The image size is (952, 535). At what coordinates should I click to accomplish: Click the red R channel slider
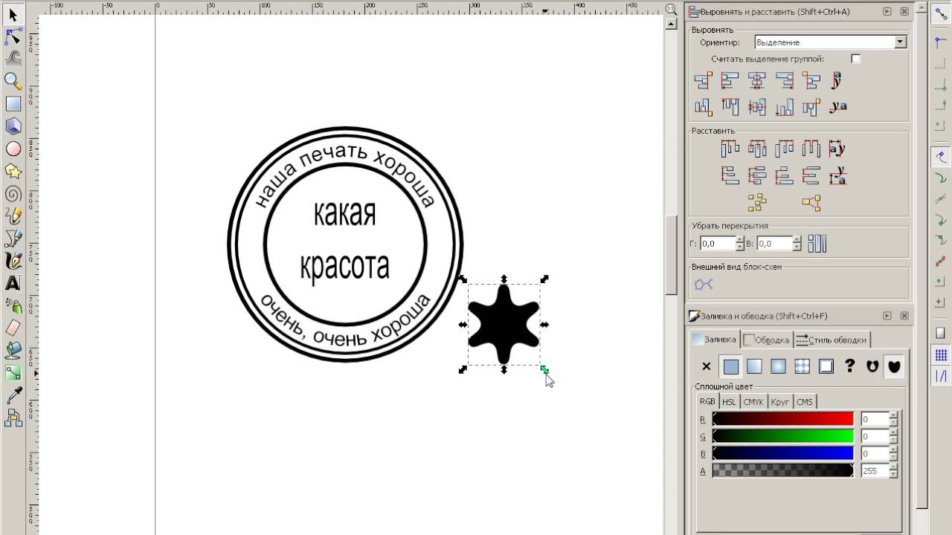[782, 419]
